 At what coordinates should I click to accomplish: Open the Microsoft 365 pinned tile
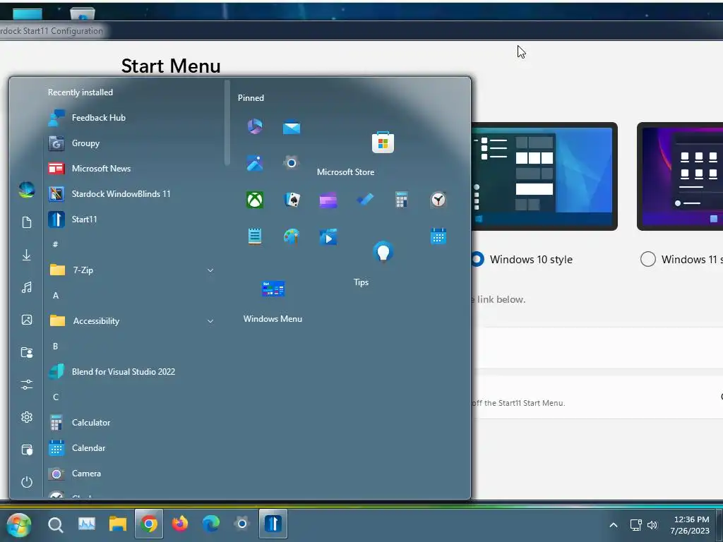254,126
